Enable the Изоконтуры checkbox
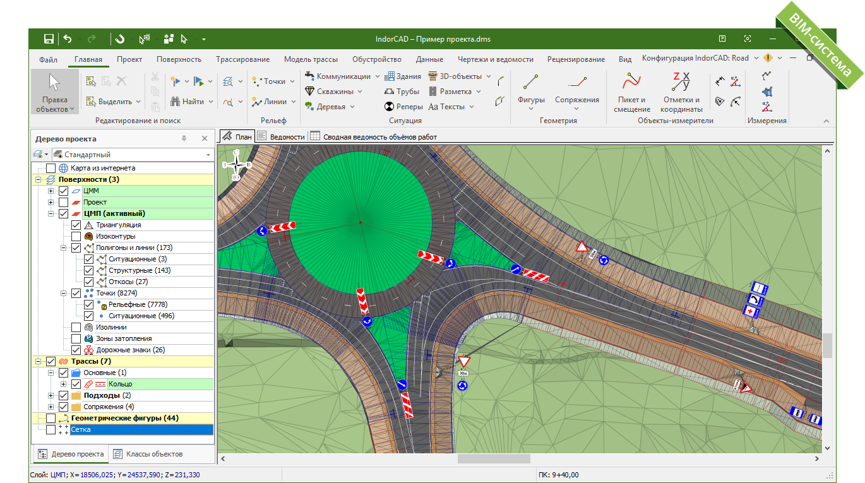The image size is (865, 483). [76, 236]
